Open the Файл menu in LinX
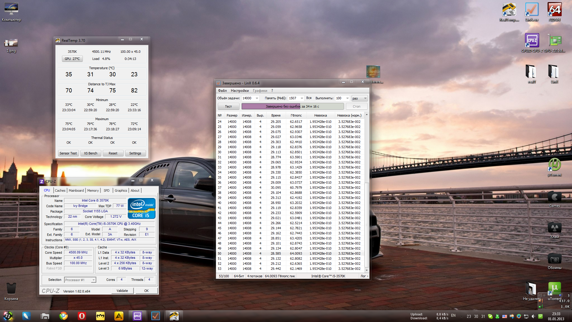The height and width of the screenshot is (322, 572). click(x=222, y=91)
